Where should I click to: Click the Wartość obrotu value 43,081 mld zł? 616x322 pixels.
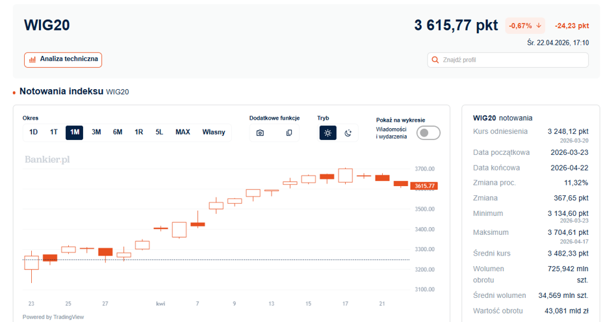click(567, 311)
